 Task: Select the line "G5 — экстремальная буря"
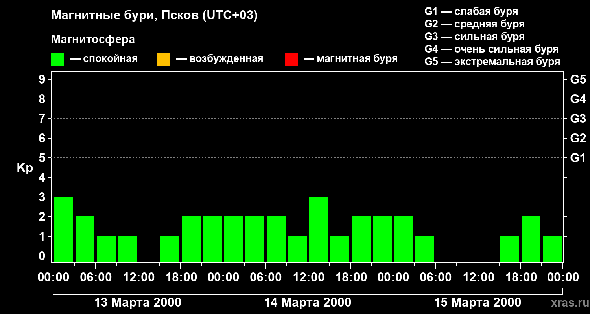pos(492,62)
